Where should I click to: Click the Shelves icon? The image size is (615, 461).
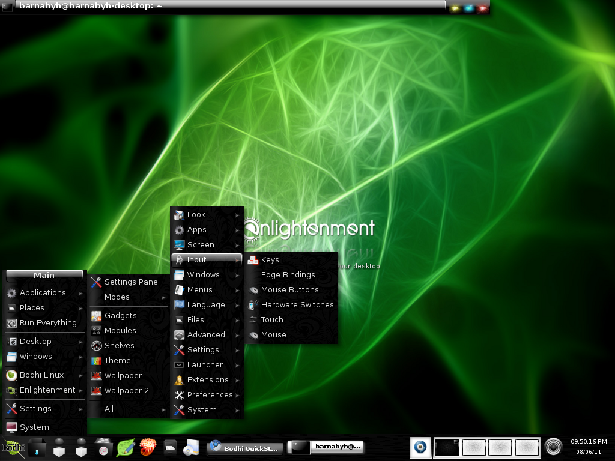tap(97, 345)
